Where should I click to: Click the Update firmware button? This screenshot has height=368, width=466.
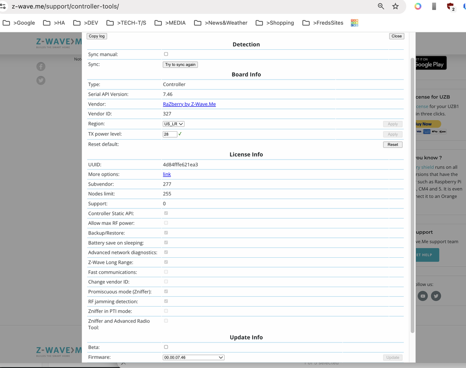[x=392, y=357]
